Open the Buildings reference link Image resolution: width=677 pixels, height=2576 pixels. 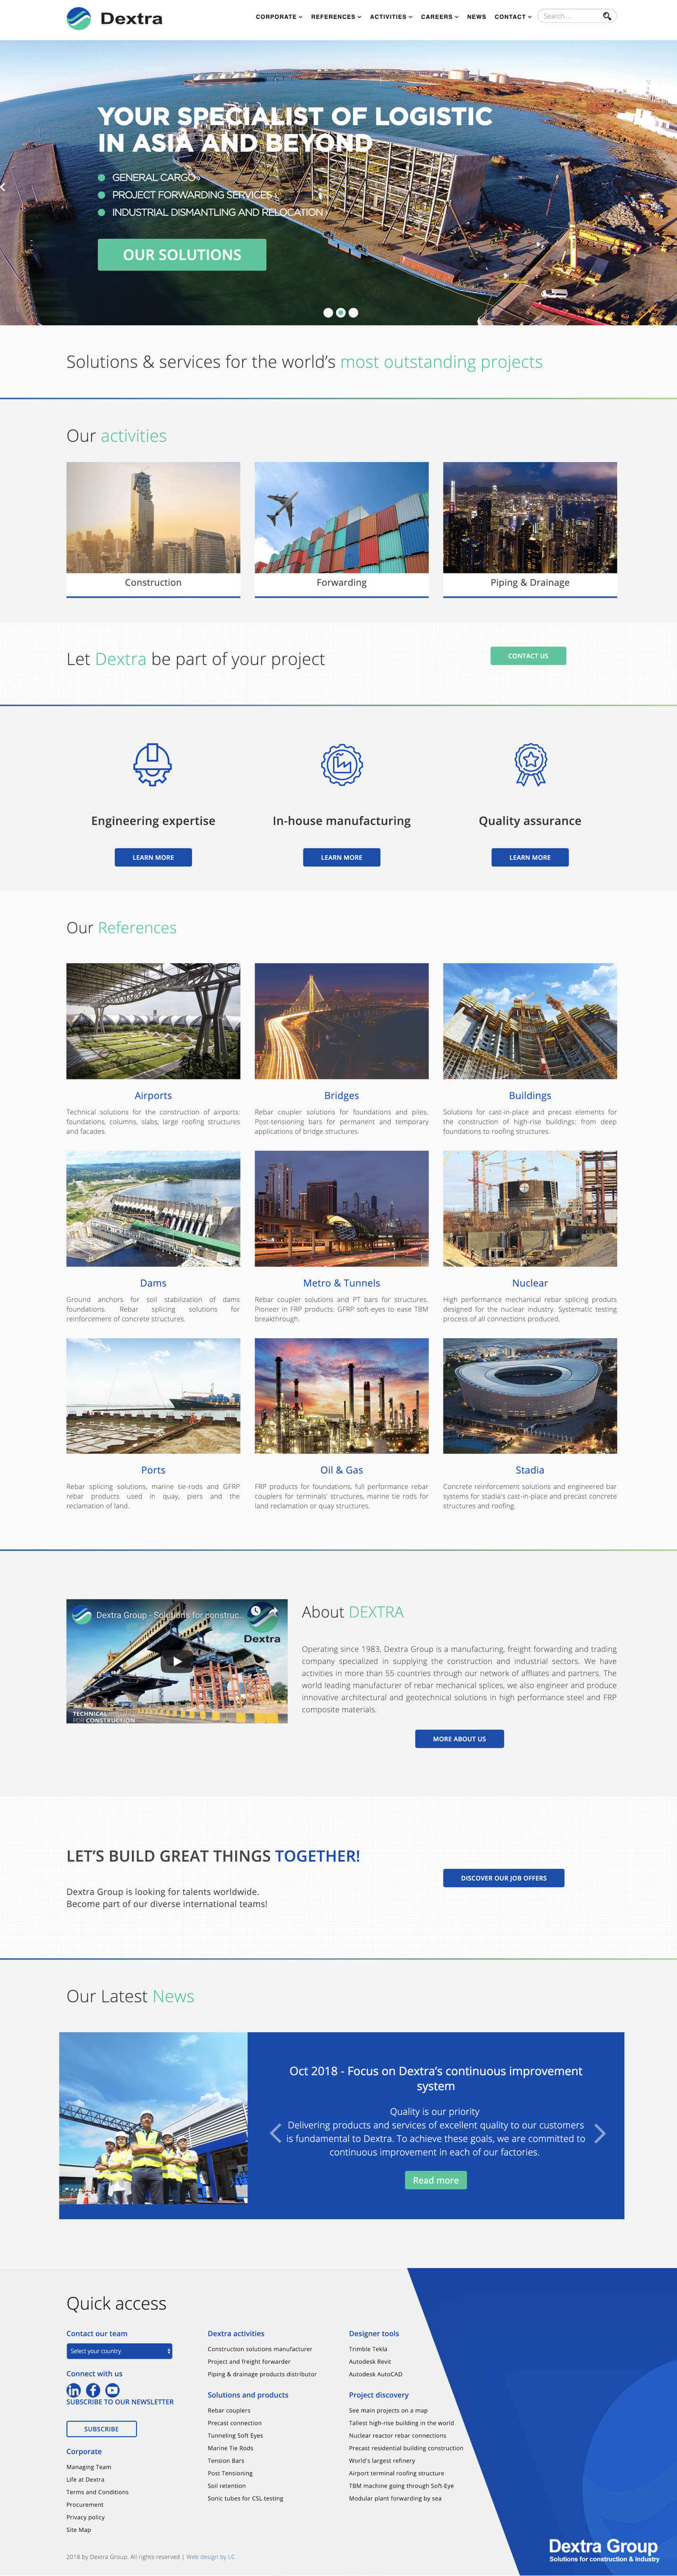530,1096
